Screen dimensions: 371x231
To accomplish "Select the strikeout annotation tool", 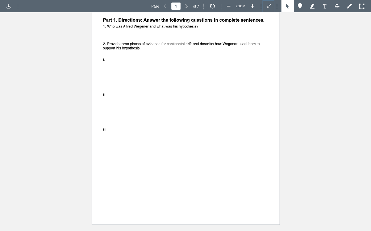I will (x=337, y=6).
